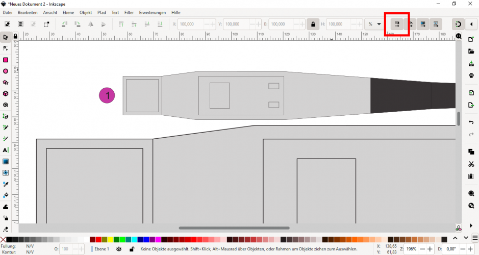Print the document
The height and width of the screenshot is (255, 479).
471,75
